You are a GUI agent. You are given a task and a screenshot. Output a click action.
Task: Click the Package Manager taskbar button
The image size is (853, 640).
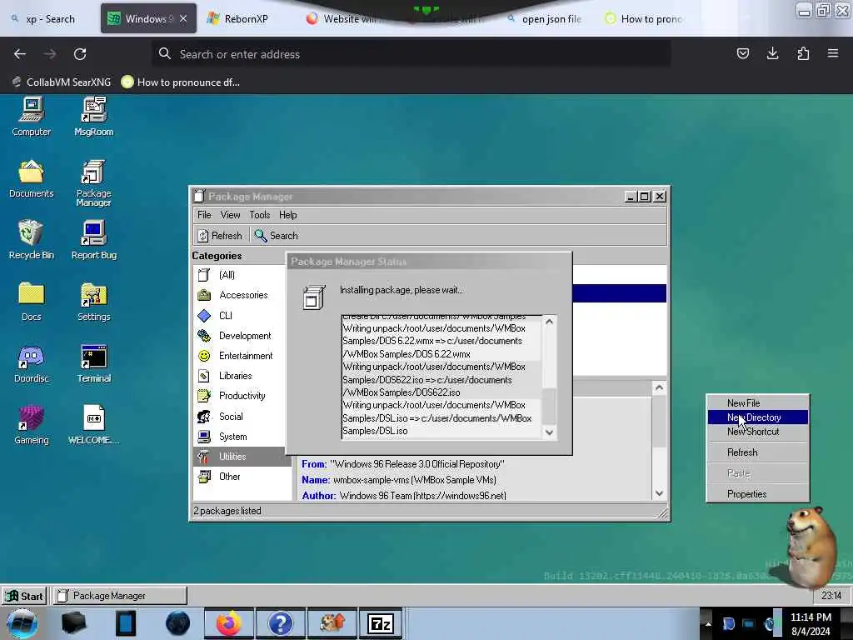tap(120, 596)
